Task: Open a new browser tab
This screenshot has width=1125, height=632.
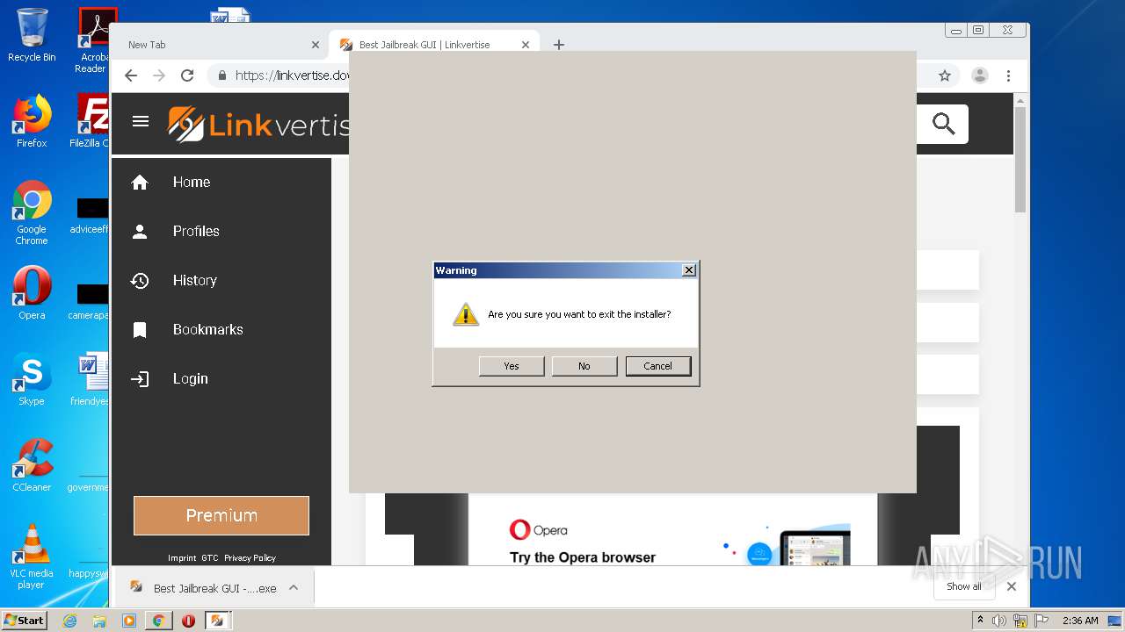Action: [x=559, y=45]
